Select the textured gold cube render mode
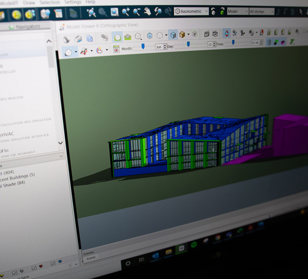 182,35
